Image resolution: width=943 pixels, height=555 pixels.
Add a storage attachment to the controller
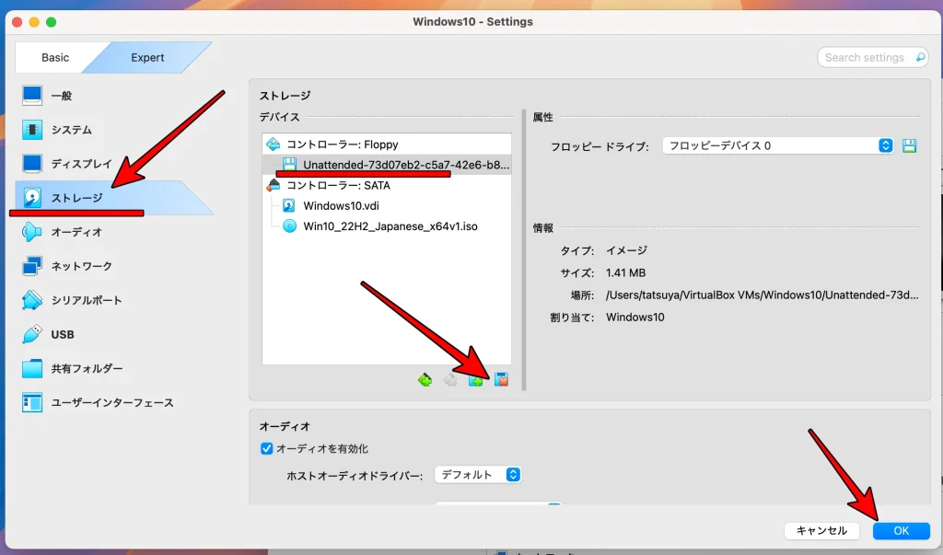click(476, 378)
